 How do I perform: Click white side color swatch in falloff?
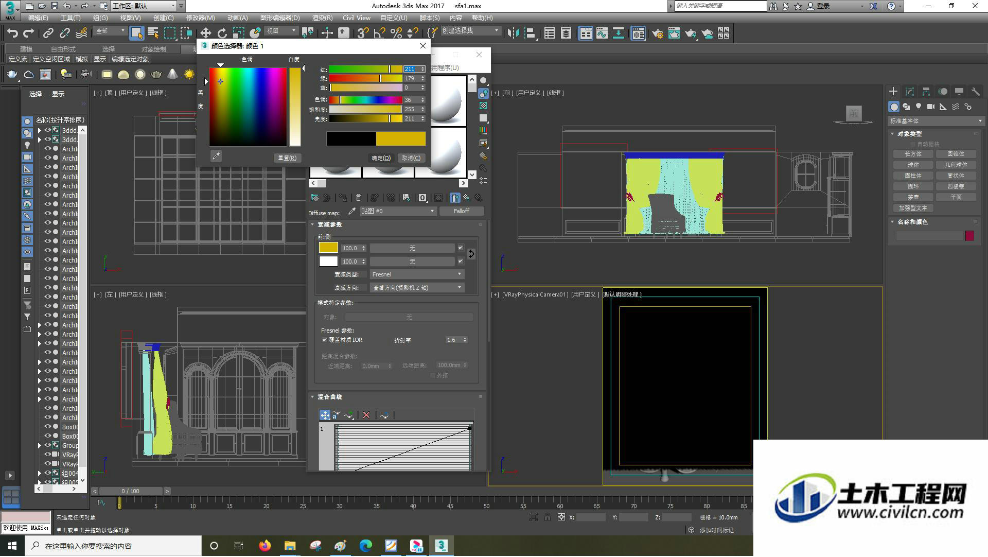pyautogui.click(x=328, y=261)
